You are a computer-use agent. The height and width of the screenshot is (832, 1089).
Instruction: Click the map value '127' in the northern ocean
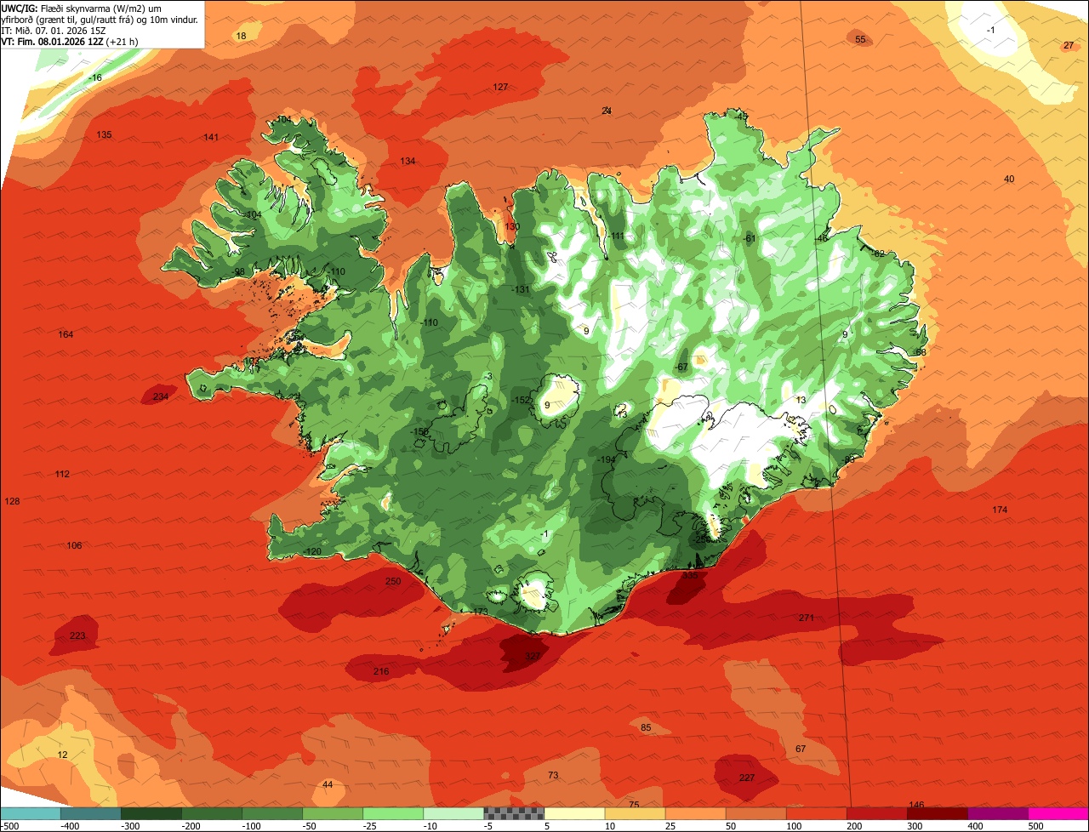500,87
